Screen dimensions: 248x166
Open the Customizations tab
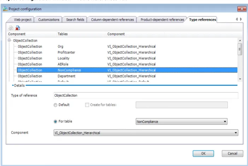49,20
